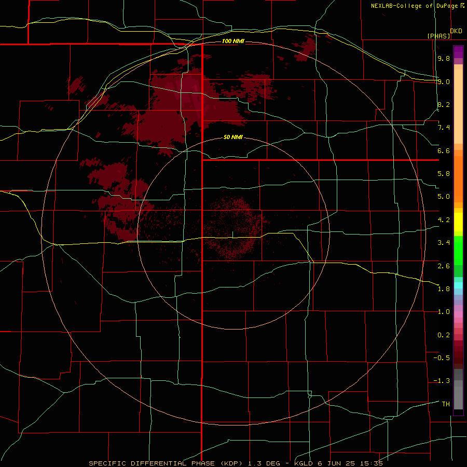Click the 2.6 scale label

[x=444, y=266]
